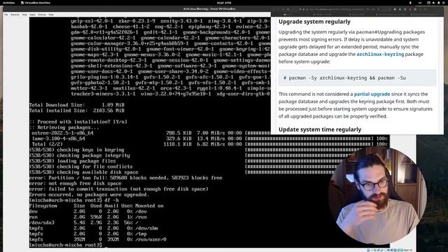Click the Total Installed Size line
This screenshot has height=252, width=448.
click(77, 111)
